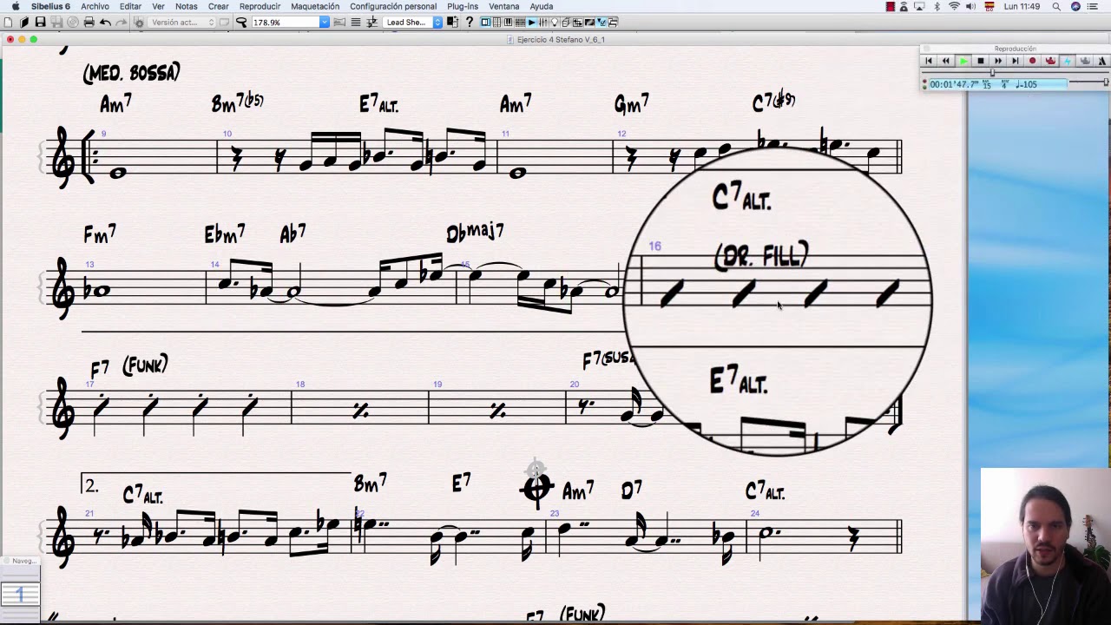Toggle the Mixer window toolbar button
Image resolution: width=1111 pixels, height=625 pixels.
(542, 22)
